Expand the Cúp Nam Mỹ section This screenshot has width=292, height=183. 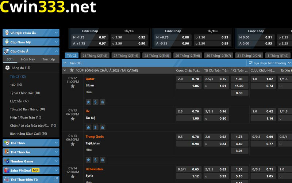click(56, 42)
